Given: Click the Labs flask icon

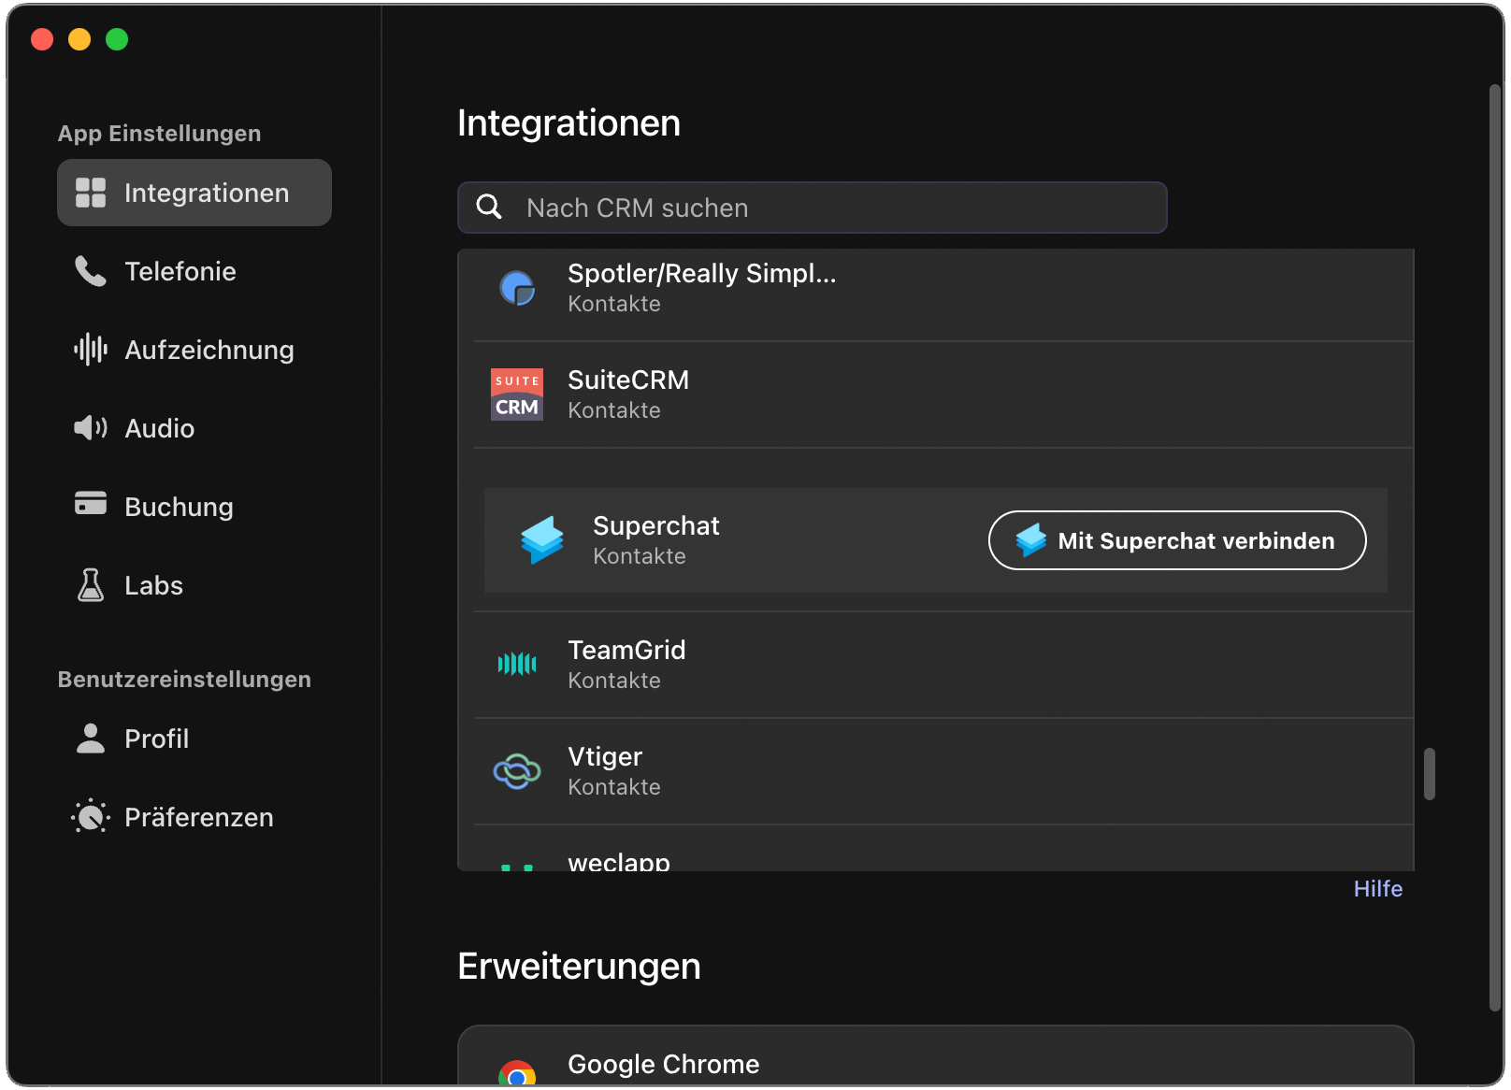Looking at the screenshot, I should point(91,585).
